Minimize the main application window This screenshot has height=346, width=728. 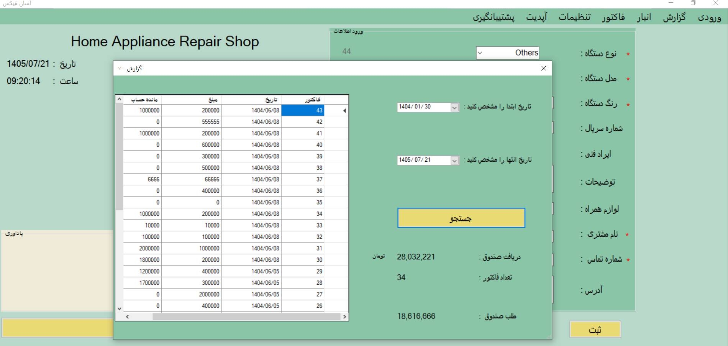(671, 3)
